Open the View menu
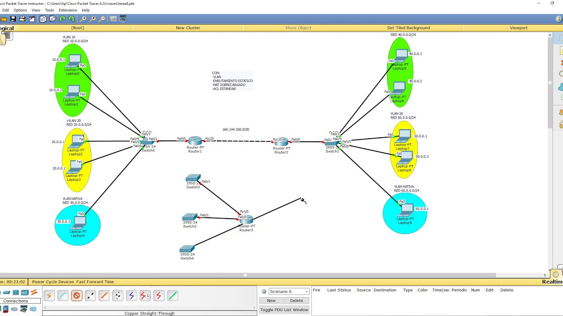 (36, 10)
